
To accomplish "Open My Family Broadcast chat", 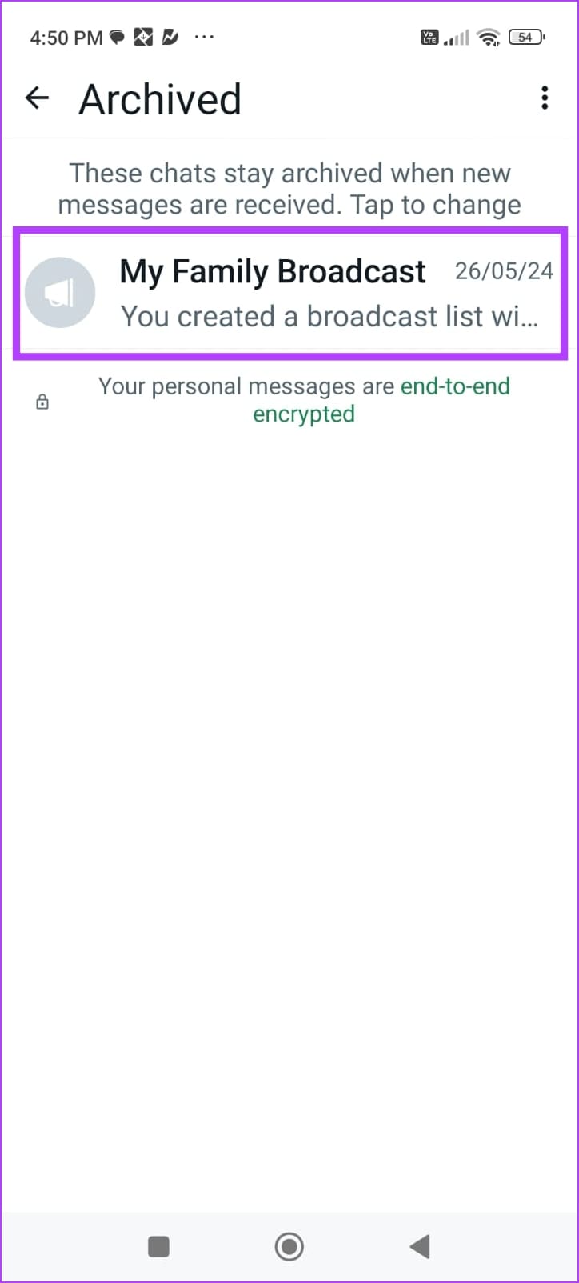I will point(289,293).
